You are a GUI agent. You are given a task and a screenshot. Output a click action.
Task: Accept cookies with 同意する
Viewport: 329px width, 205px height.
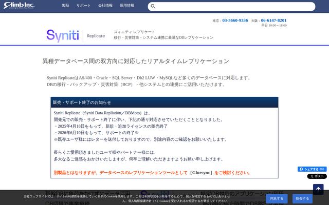click(x=277, y=198)
